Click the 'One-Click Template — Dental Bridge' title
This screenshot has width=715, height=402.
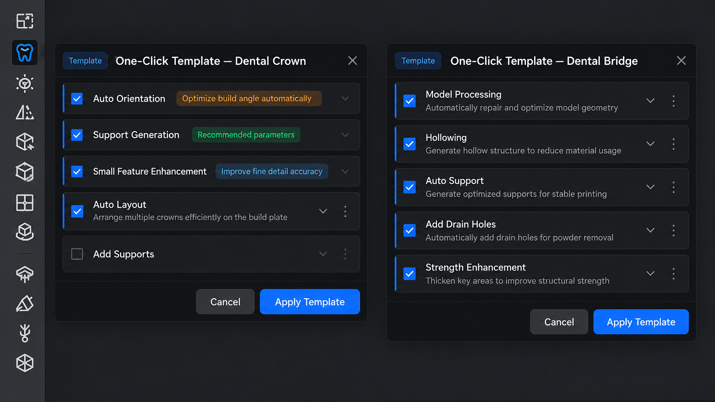coord(544,61)
